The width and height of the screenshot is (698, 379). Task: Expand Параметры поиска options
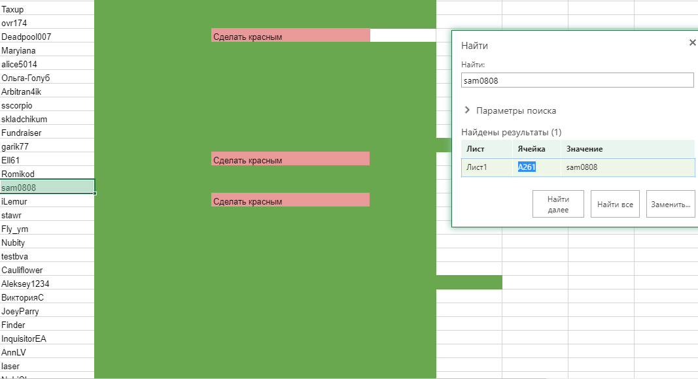click(x=510, y=110)
